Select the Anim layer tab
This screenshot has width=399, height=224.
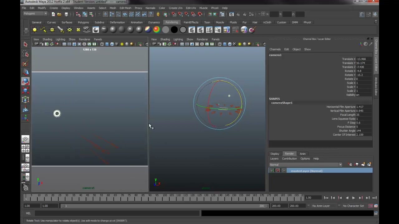tap(303, 154)
